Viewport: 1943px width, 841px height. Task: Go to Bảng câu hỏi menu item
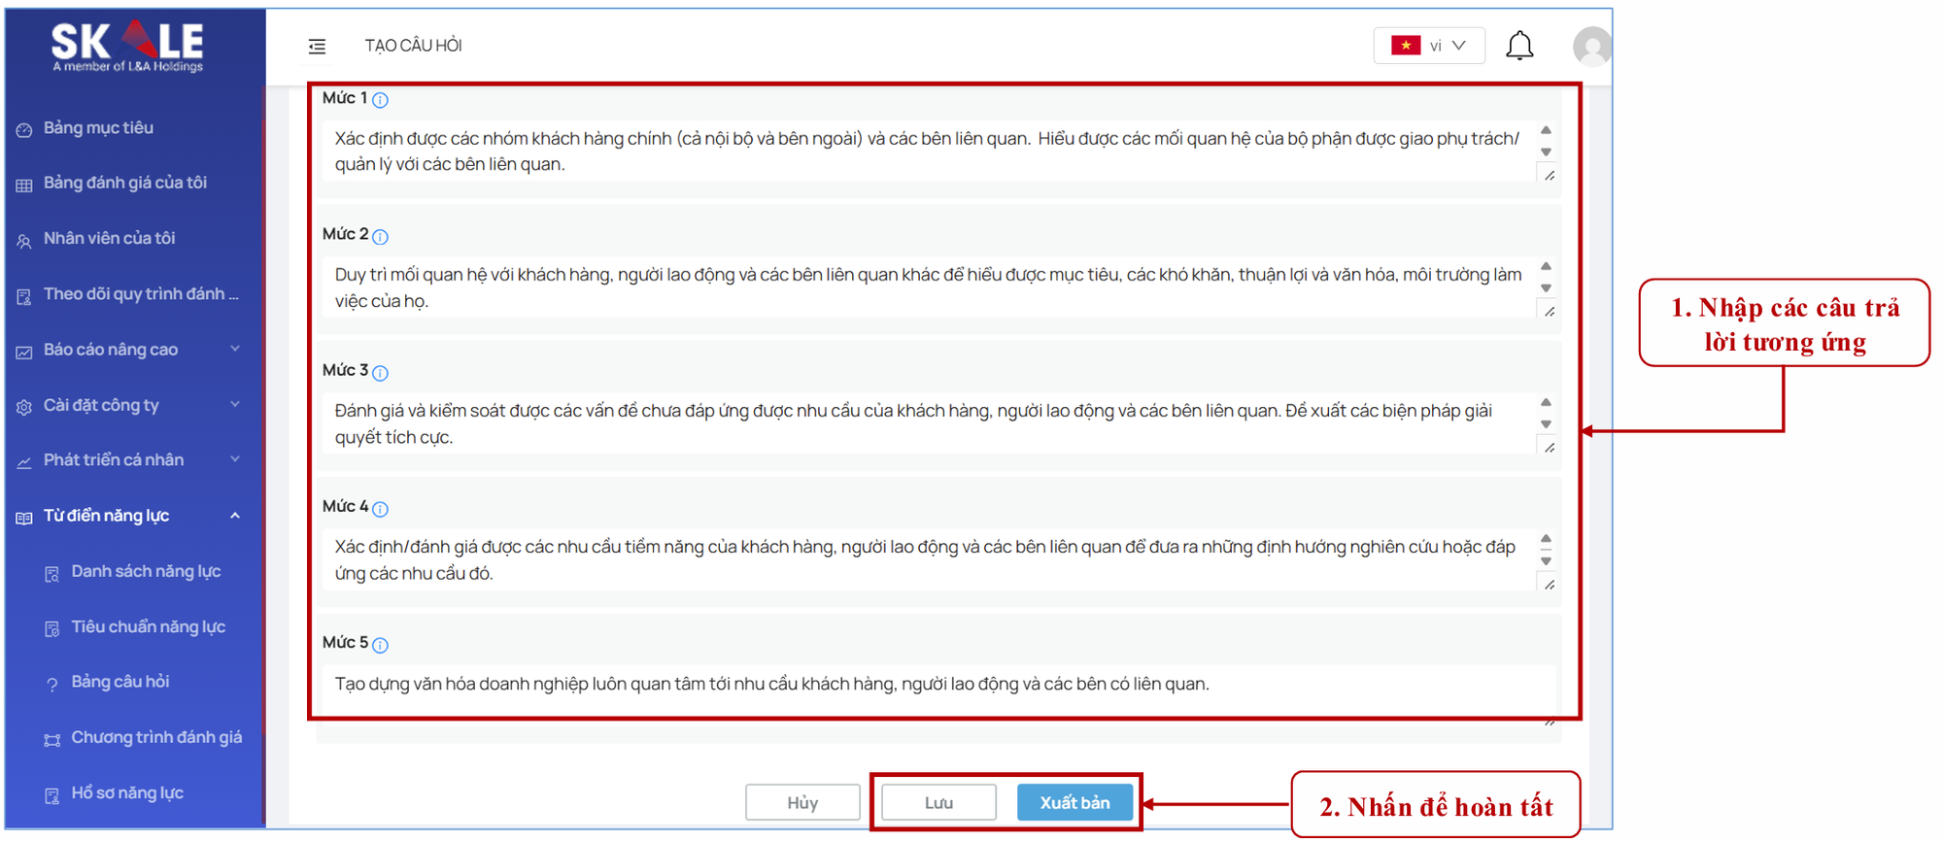coord(119,682)
